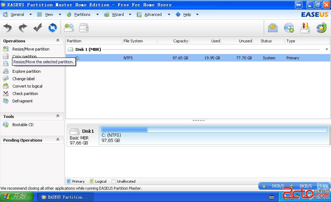Open the Wizard menu

(118, 14)
